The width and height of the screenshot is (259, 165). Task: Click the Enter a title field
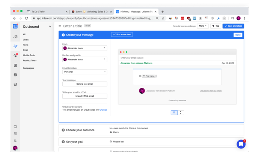pos(73,26)
